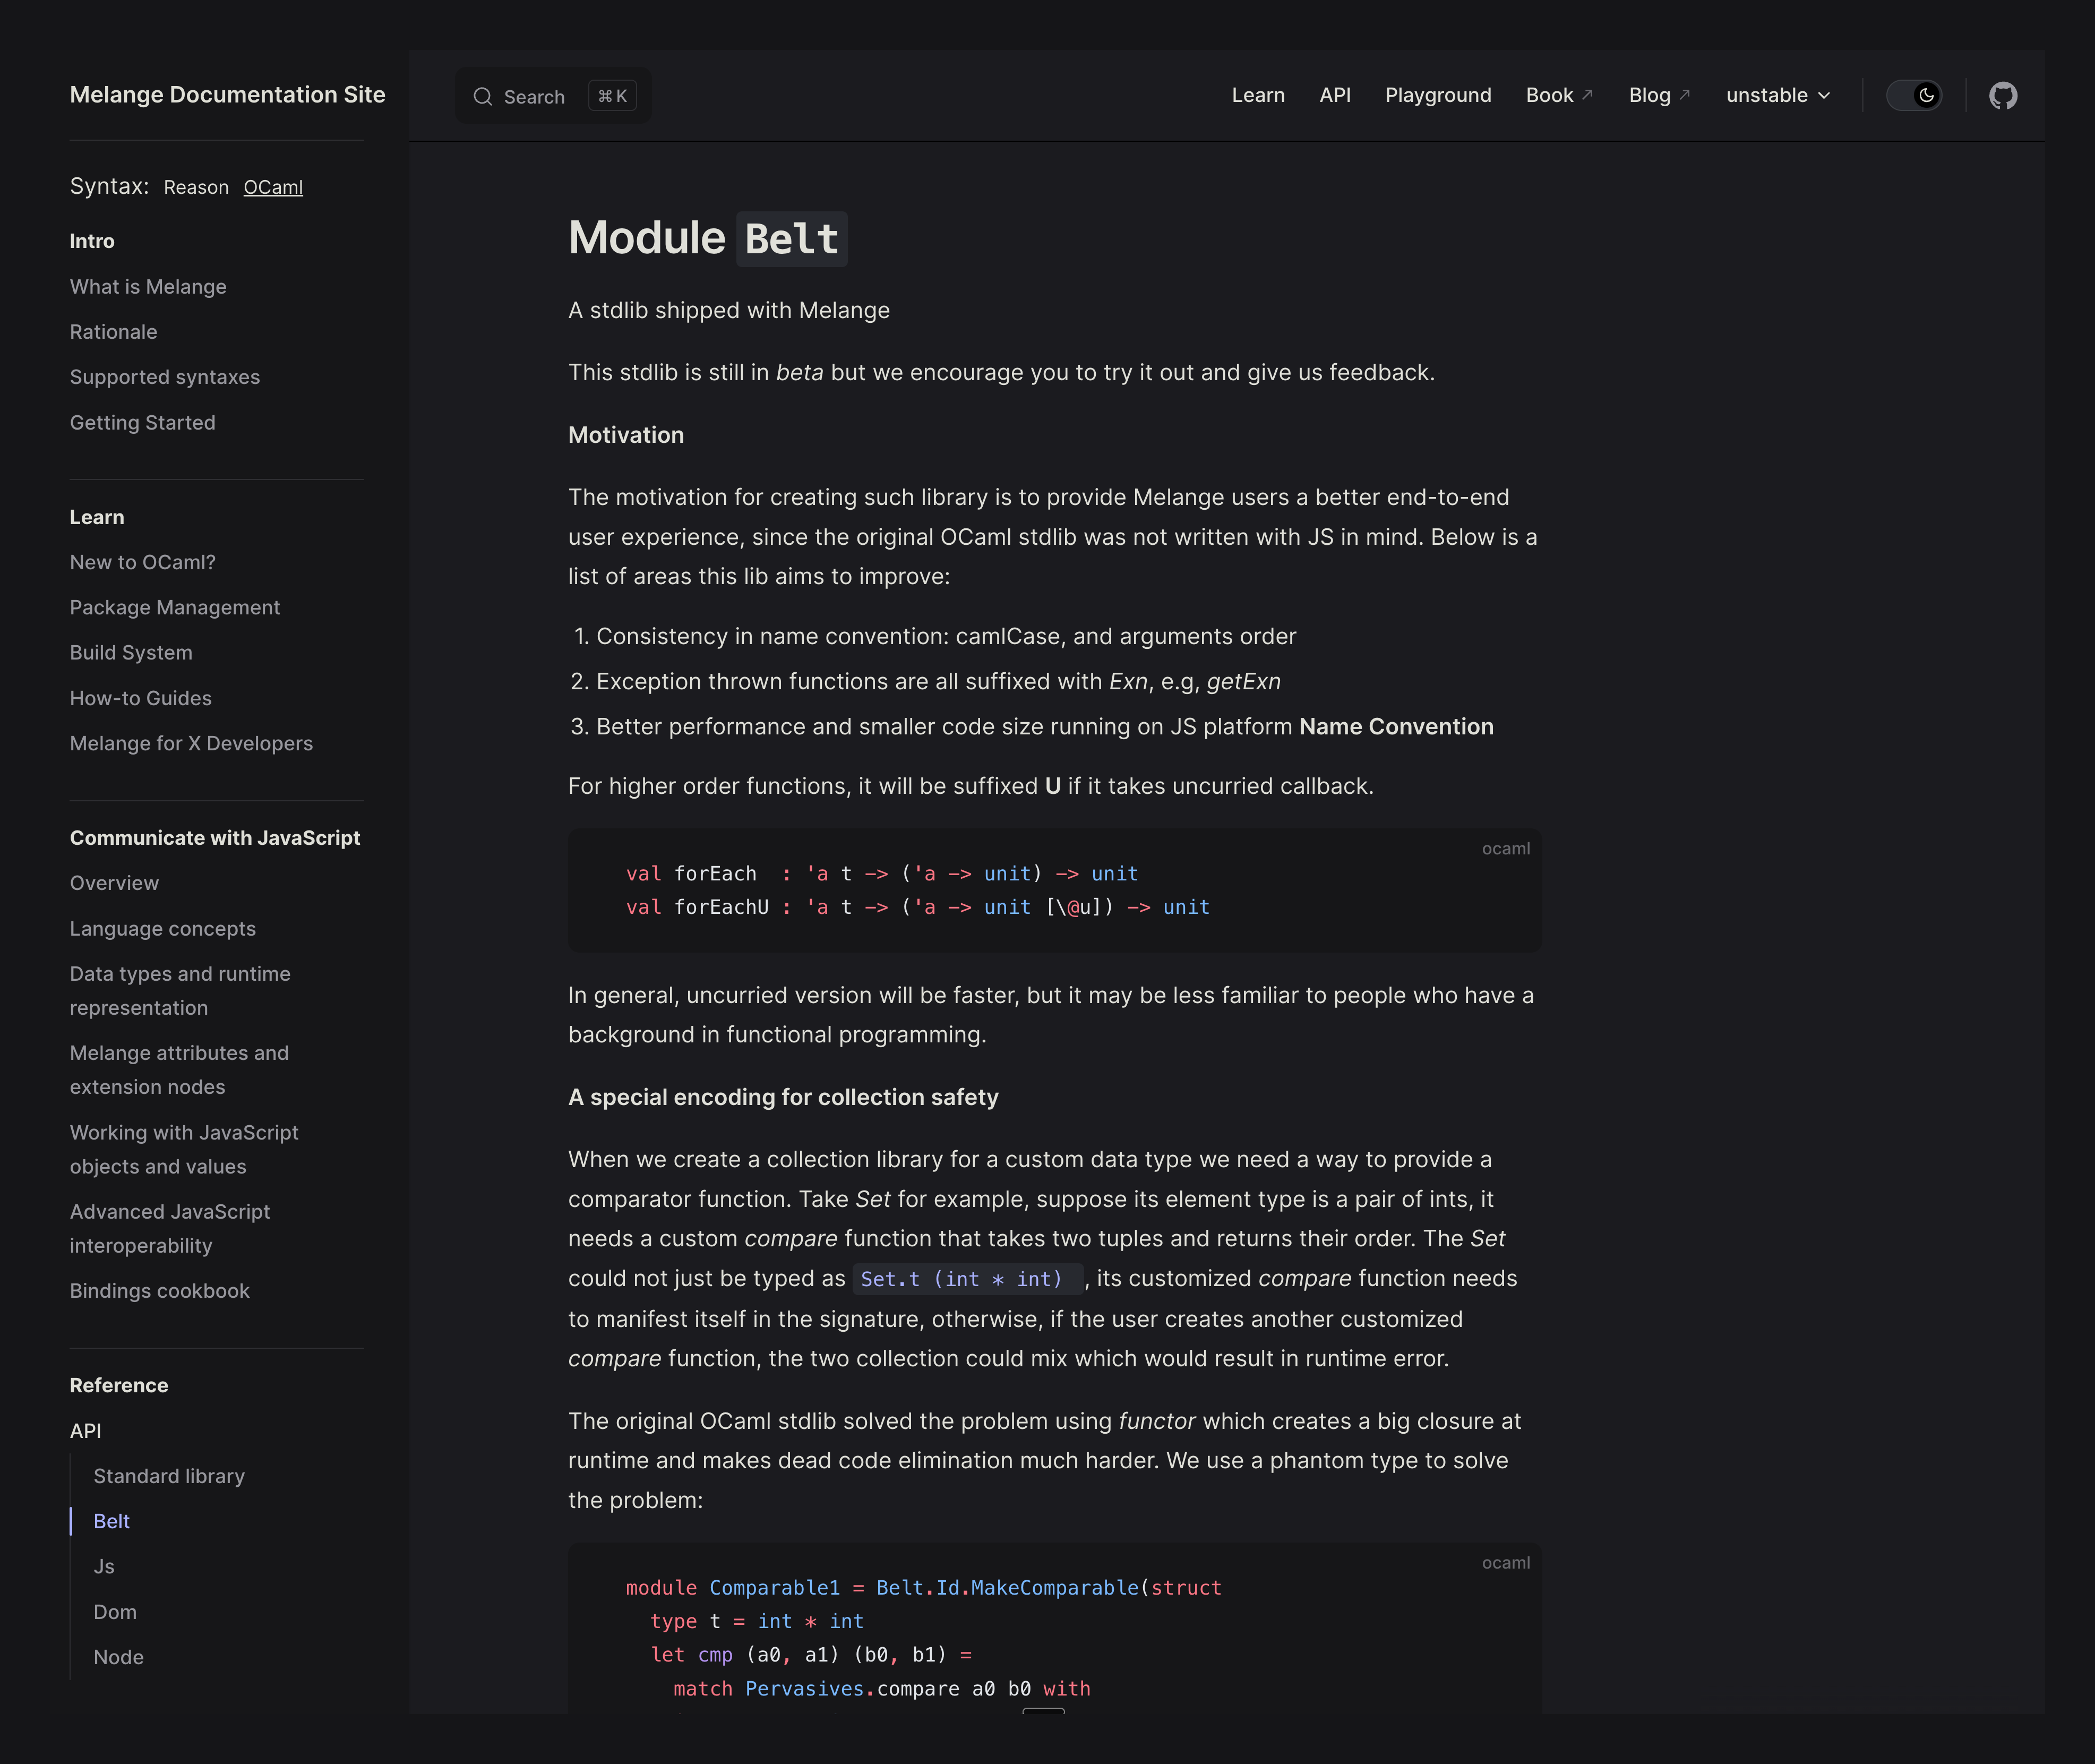Open Supported syntaxes page

[165, 377]
